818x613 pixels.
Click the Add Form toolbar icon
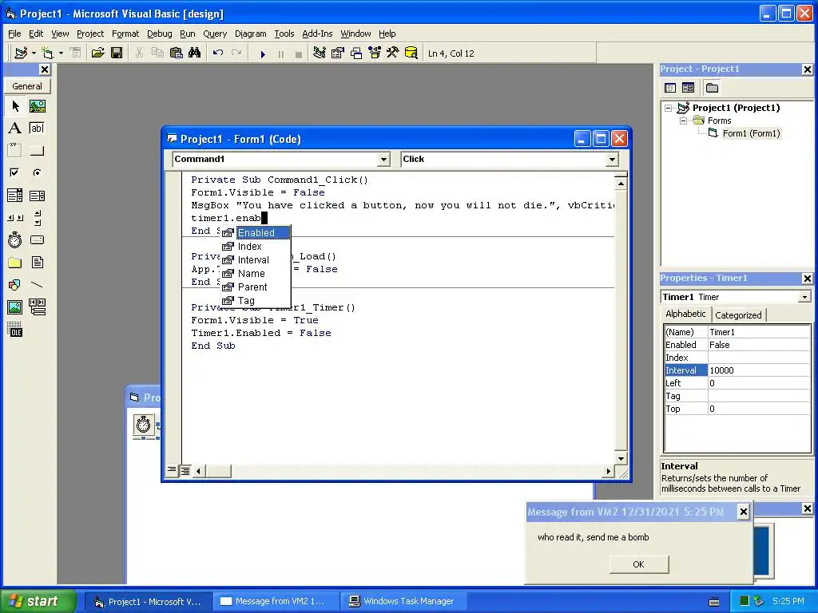tap(47, 53)
